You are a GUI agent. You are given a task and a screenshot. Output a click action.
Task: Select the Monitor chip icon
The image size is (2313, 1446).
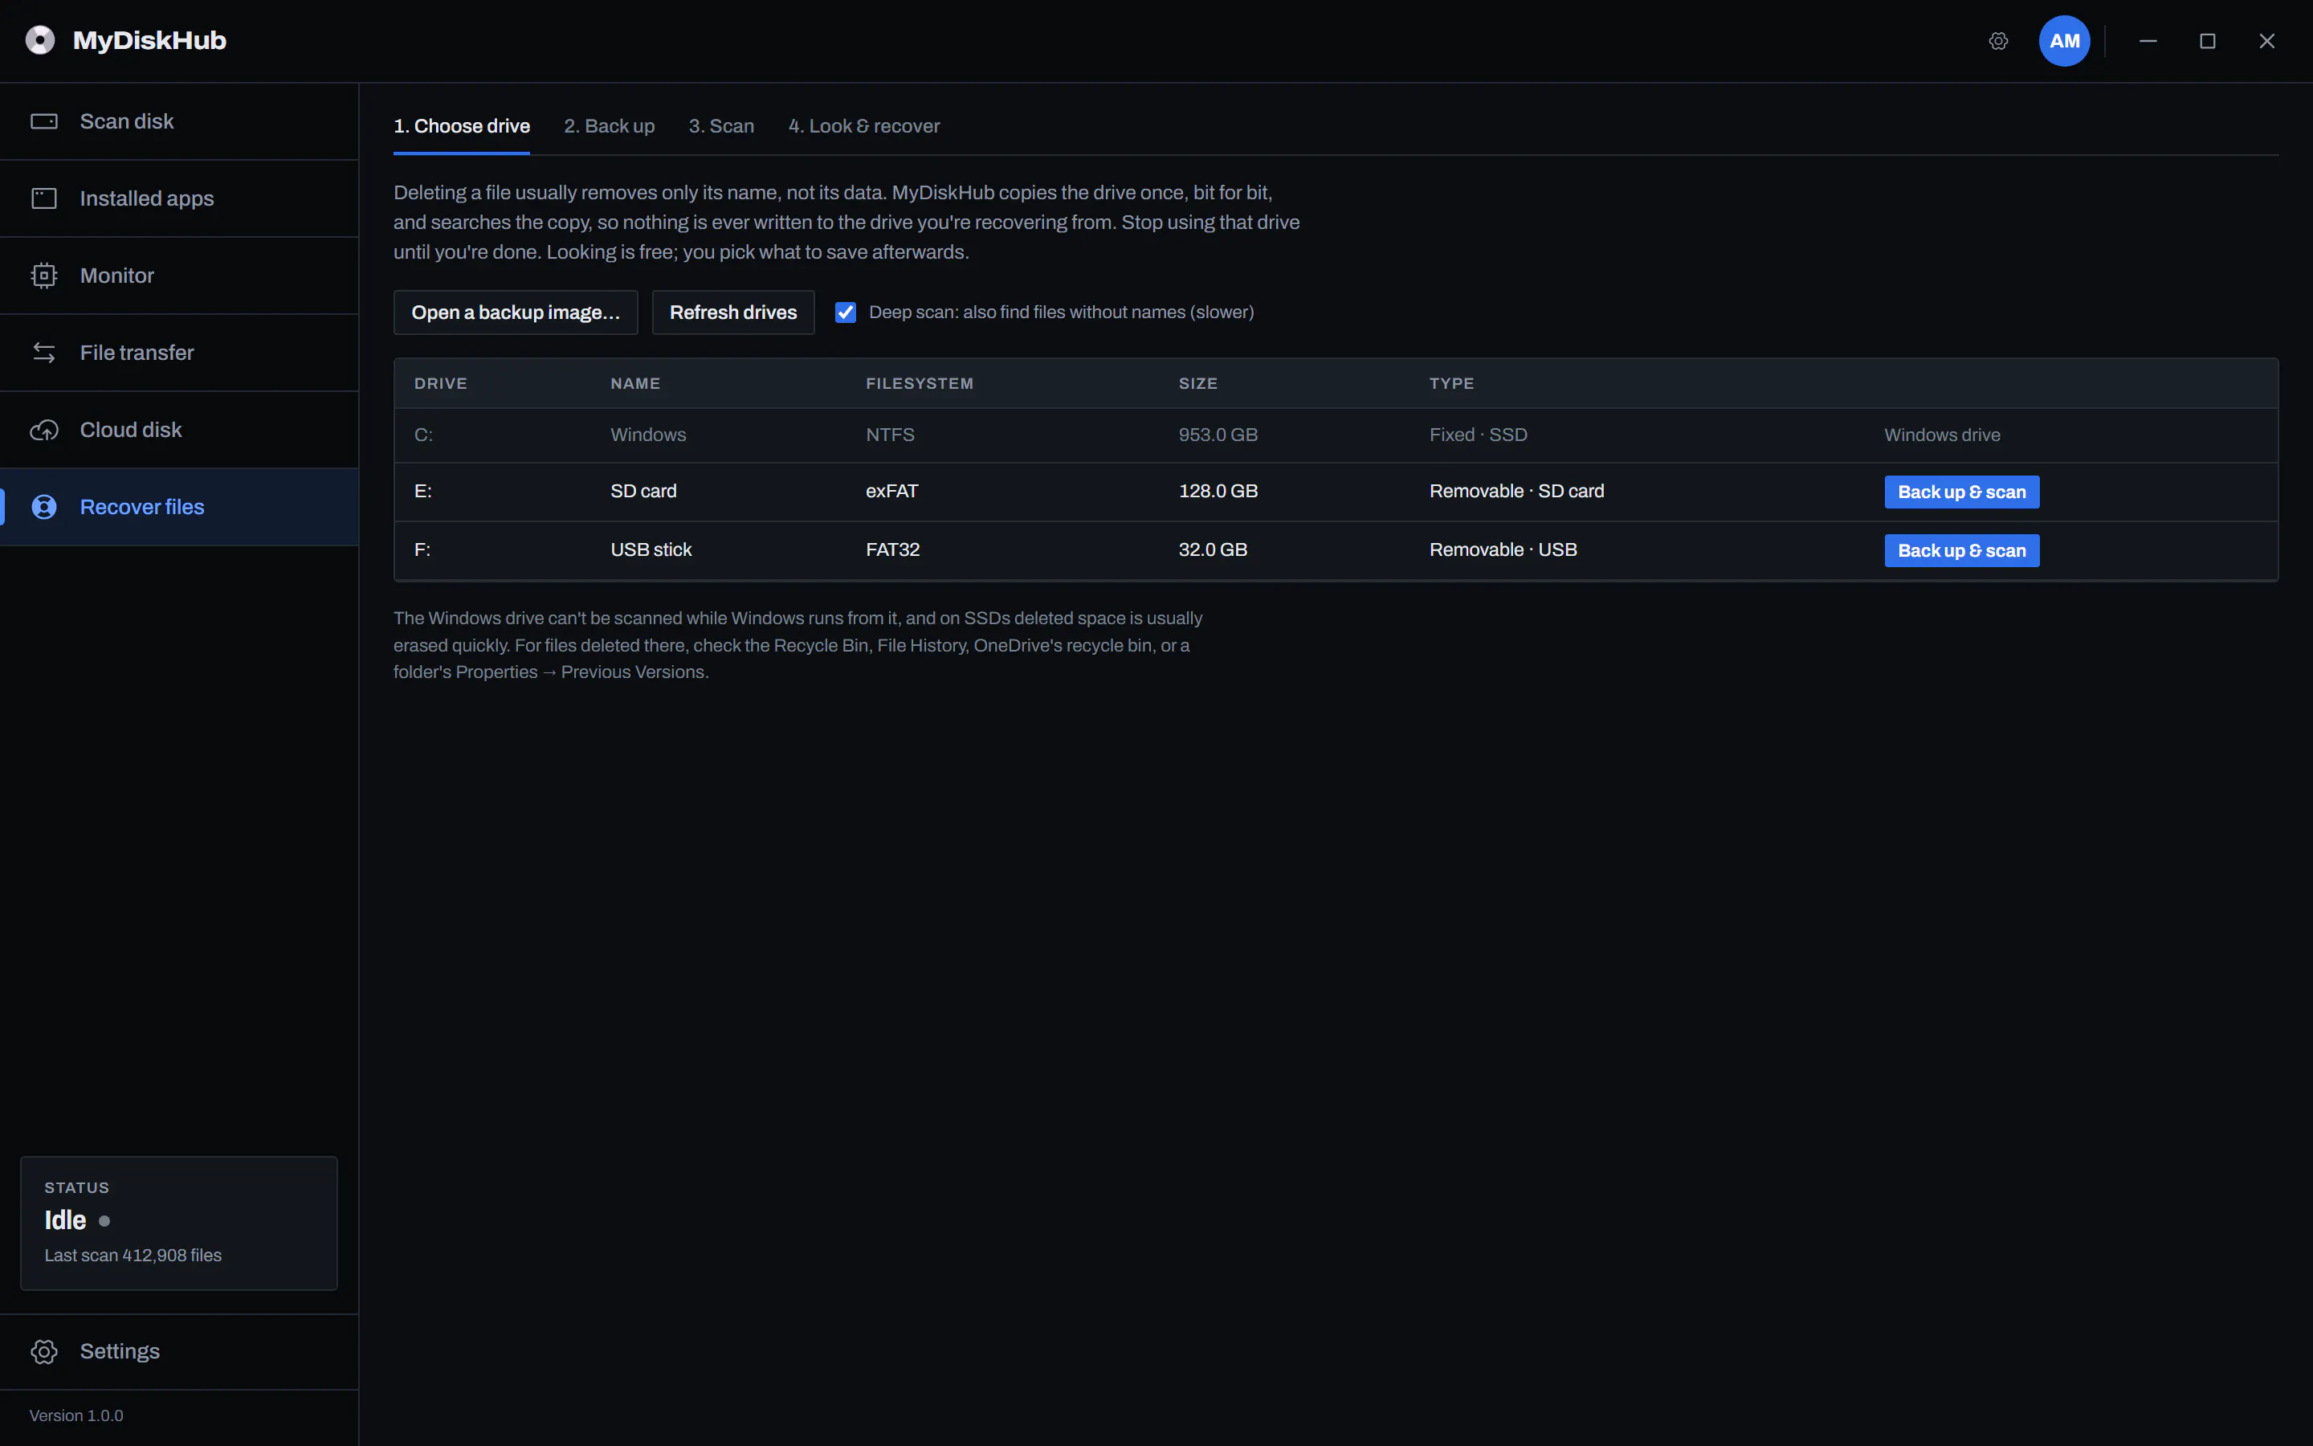(44, 276)
